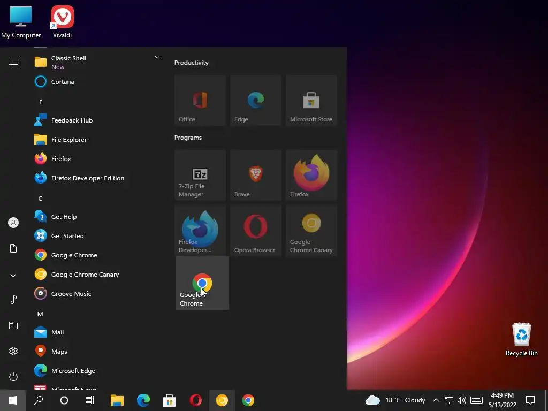
Task: Launch the Google Chrome Canary tile
Action: pyautogui.click(x=311, y=231)
